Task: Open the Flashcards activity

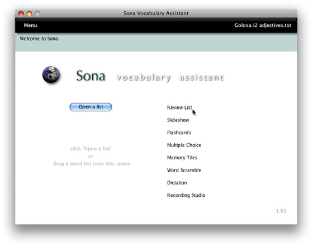Action: [179, 133]
